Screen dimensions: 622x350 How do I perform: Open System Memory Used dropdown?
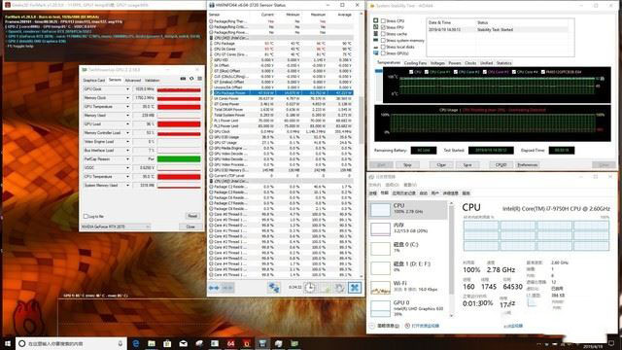pos(127,185)
